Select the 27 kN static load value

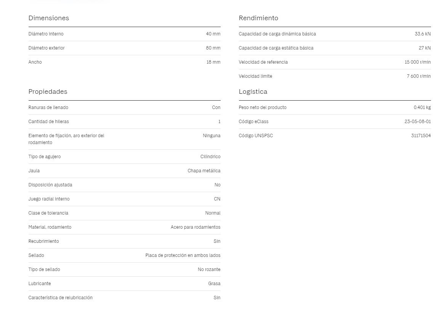tap(425, 48)
